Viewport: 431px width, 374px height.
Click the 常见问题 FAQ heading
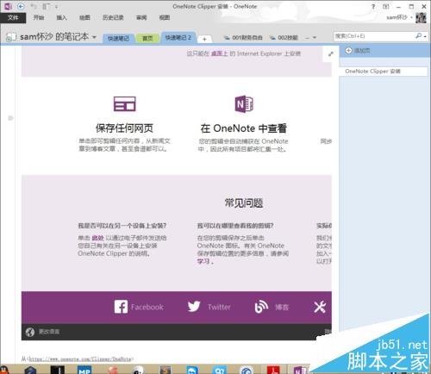(244, 203)
